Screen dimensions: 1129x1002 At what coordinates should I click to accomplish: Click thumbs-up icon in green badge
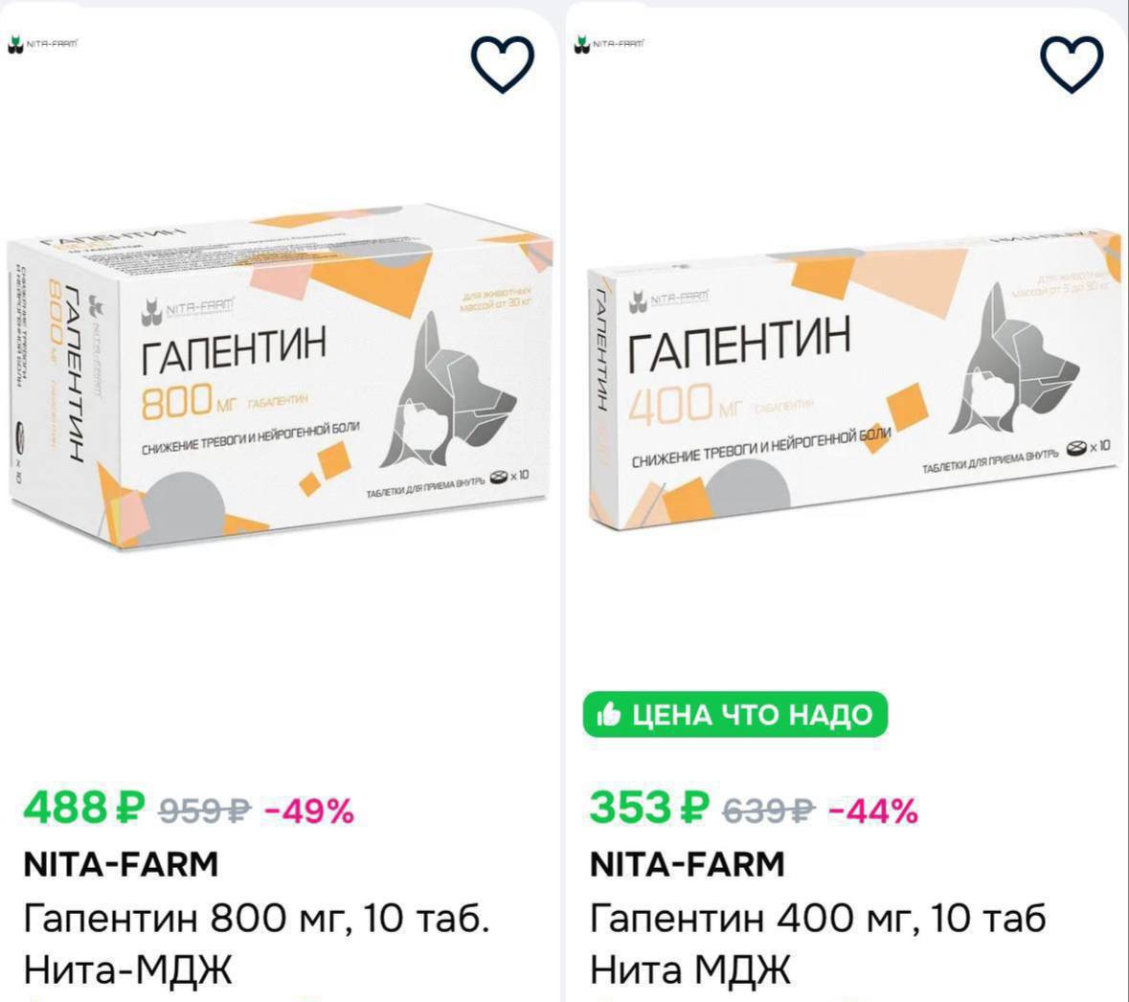[x=609, y=715]
